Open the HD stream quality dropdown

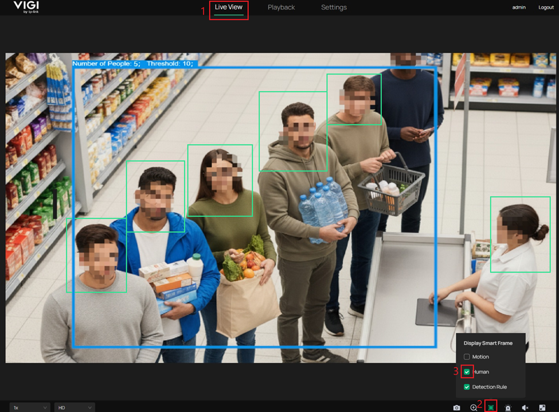[75, 407]
